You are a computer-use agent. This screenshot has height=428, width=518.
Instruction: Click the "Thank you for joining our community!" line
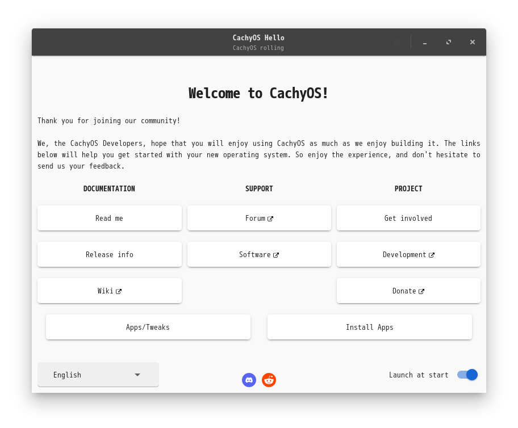point(108,121)
